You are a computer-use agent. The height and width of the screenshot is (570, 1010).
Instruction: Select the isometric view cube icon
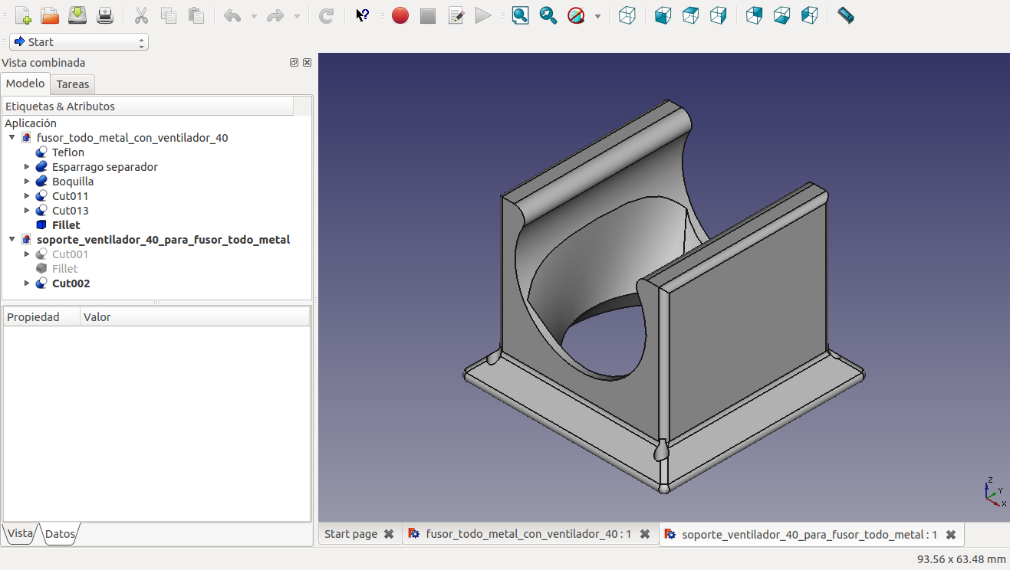click(627, 15)
